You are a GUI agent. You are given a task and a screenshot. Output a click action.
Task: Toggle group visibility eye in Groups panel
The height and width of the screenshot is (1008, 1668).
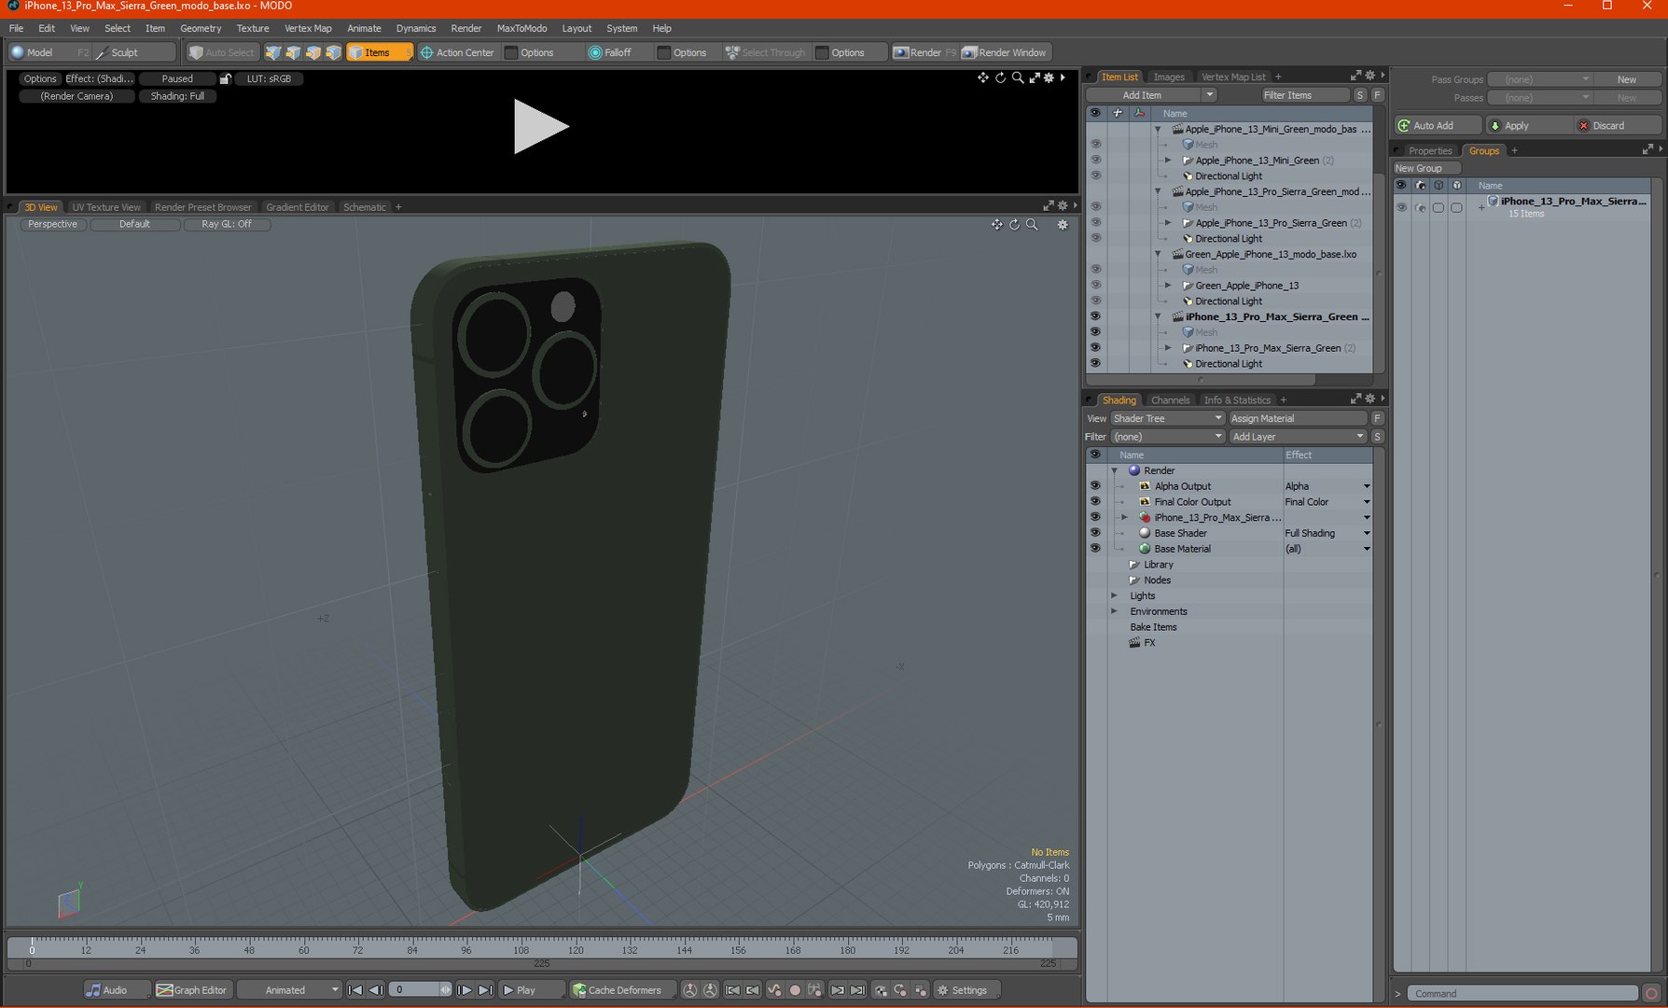pos(1401,207)
